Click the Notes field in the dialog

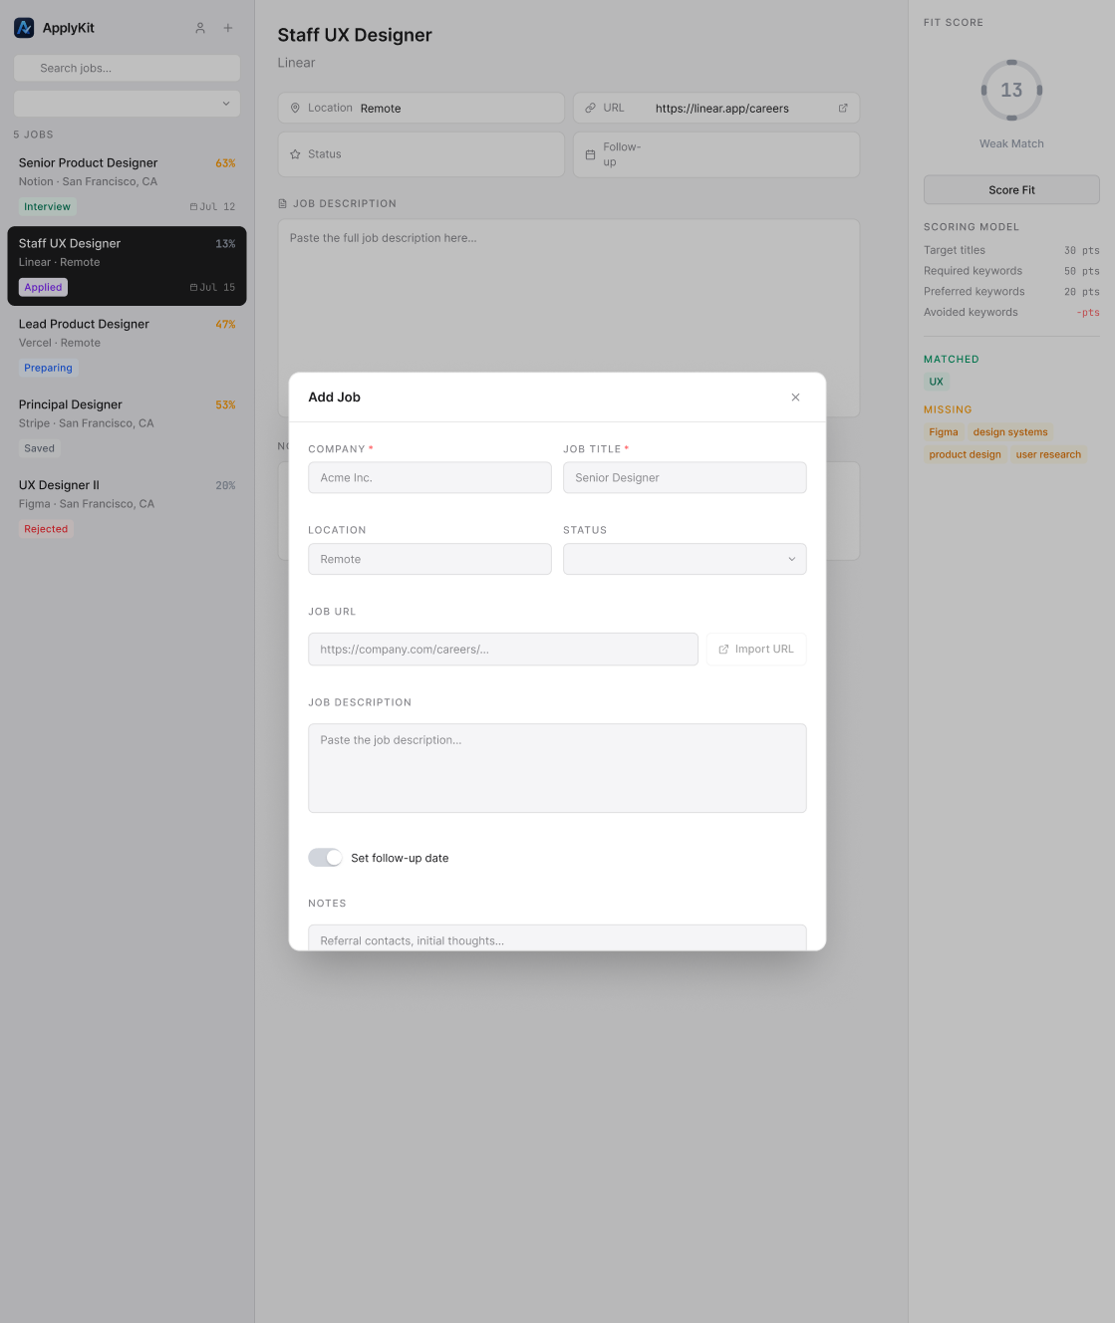pyautogui.click(x=557, y=937)
